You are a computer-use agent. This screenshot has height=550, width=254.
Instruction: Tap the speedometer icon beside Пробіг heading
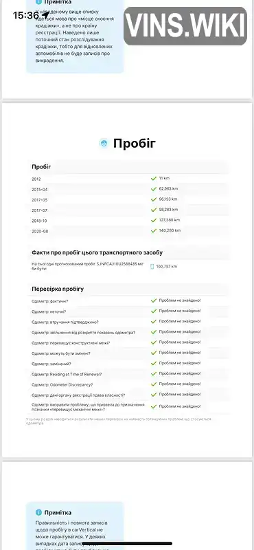pyautogui.click(x=104, y=144)
